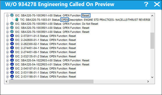Expand the Do Not Reset E/C node
This screenshot has height=95, width=162.
click(7, 24)
